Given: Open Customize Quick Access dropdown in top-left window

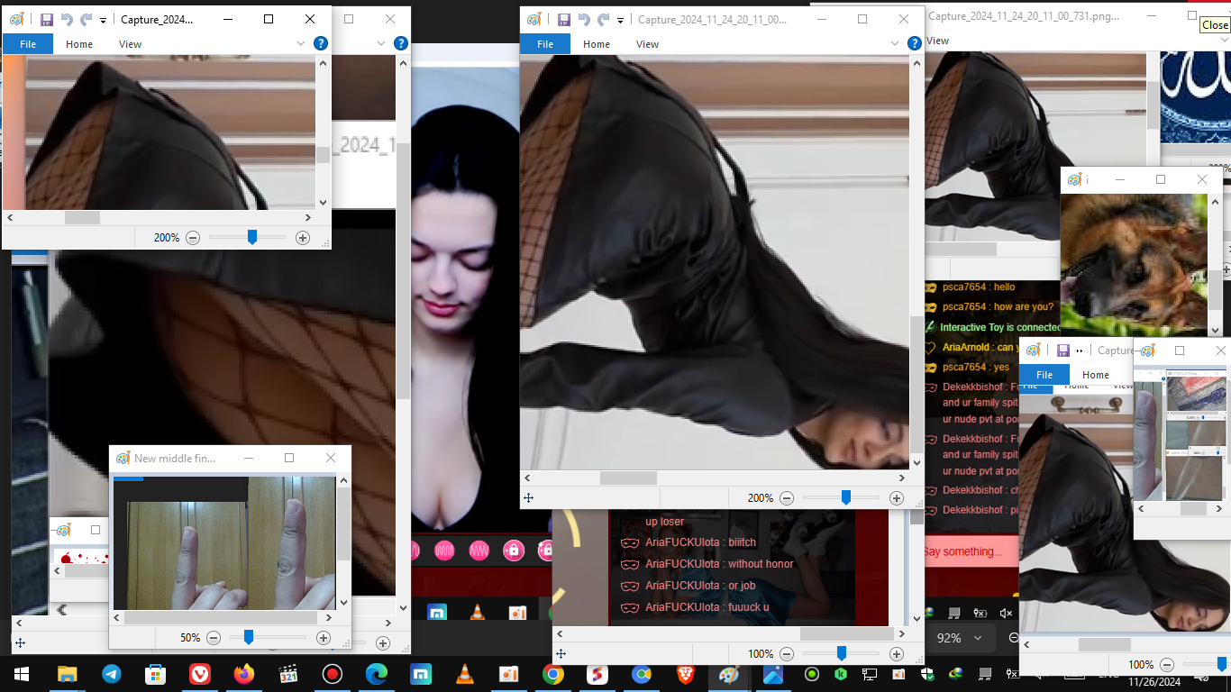Looking at the screenshot, I should tap(103, 20).
